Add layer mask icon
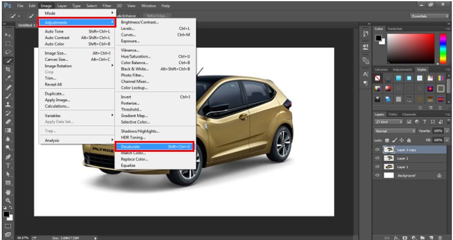453x240 pixels. pos(405,238)
